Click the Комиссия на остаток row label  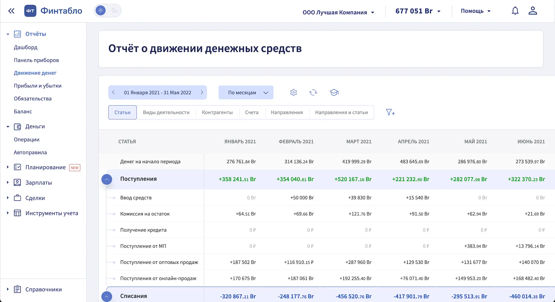point(145,214)
